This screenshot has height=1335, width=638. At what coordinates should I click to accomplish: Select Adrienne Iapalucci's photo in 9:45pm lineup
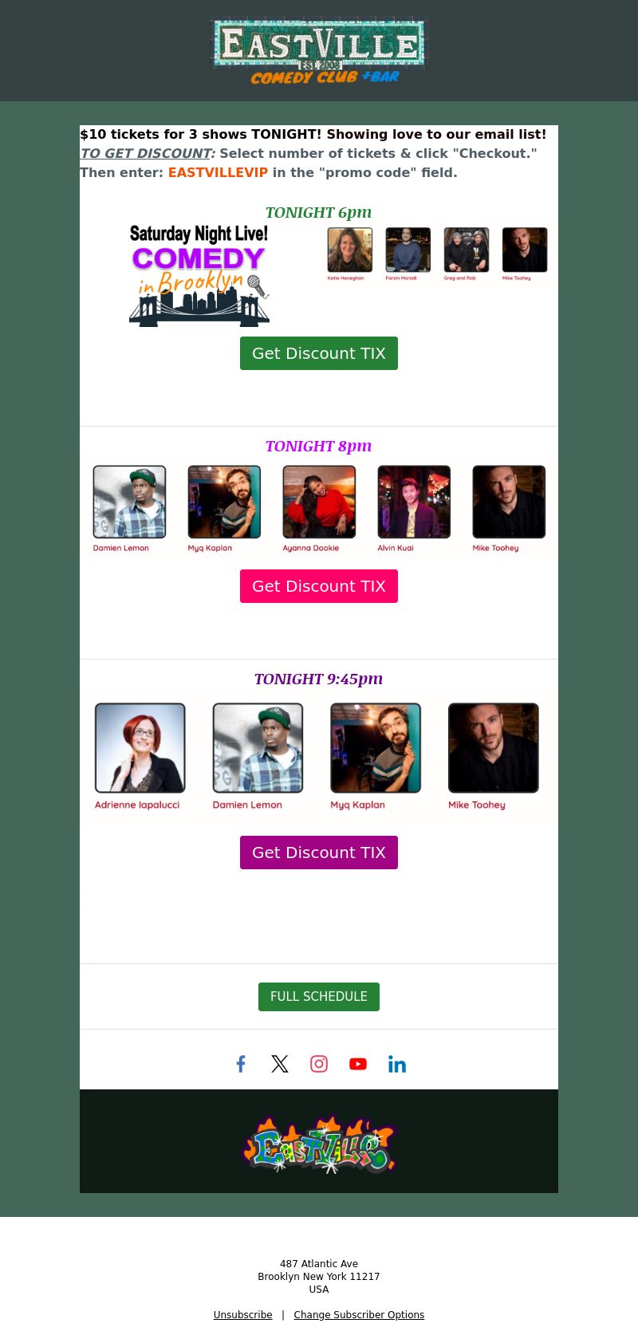140,748
